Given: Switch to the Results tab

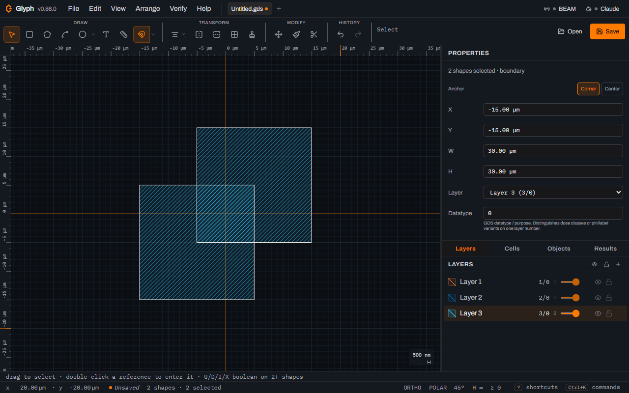Looking at the screenshot, I should pos(605,249).
